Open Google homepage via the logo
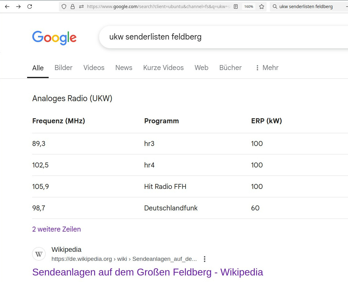The height and width of the screenshot is (282, 348). pos(54,38)
